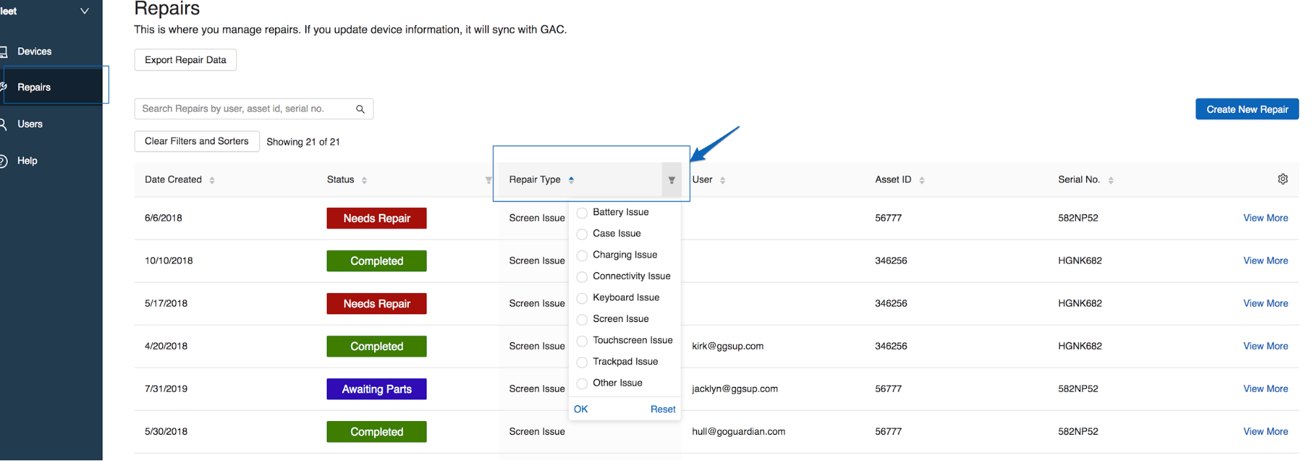The height and width of the screenshot is (461, 1312).
Task: Click jacklyn@ggsup.com user cell
Action: (x=735, y=388)
